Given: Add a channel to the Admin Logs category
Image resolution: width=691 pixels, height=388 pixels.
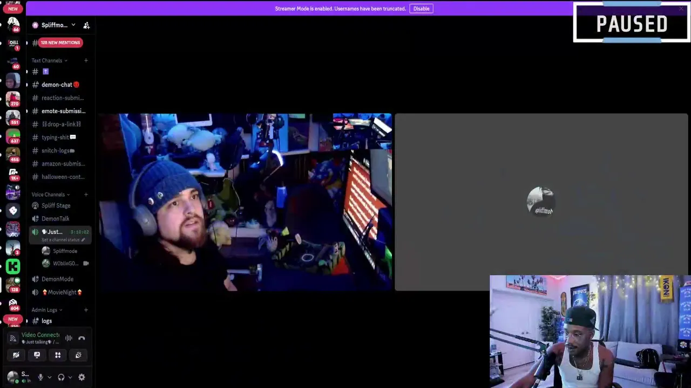Looking at the screenshot, I should (86, 310).
